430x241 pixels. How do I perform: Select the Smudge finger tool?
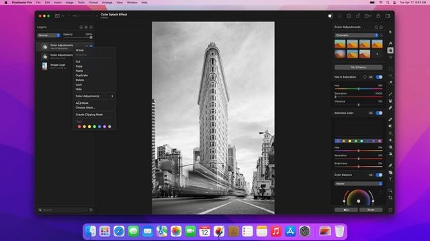click(390, 153)
